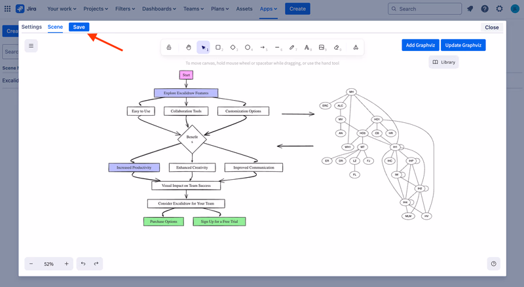The image size is (524, 287).
Task: Select the Sign Up for a Free Trial box
Action: click(219, 221)
